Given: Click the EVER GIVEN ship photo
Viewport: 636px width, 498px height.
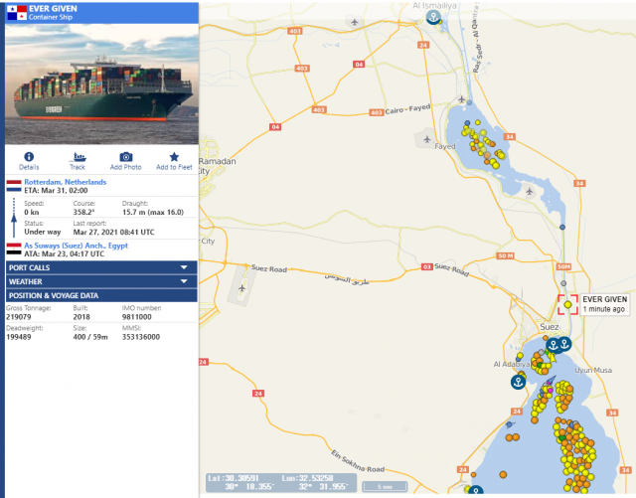Looking at the screenshot, I should point(101,84).
